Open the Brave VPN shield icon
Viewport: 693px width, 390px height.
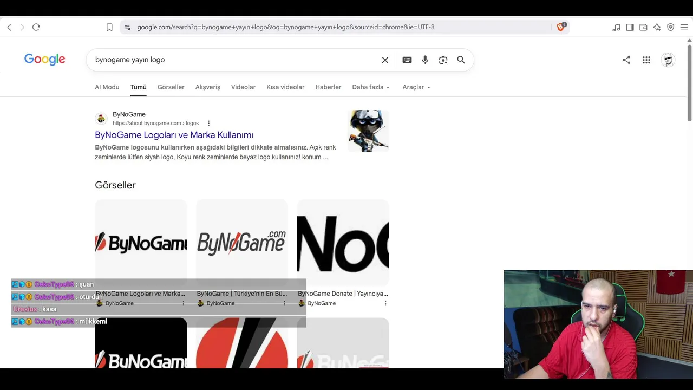click(x=670, y=27)
